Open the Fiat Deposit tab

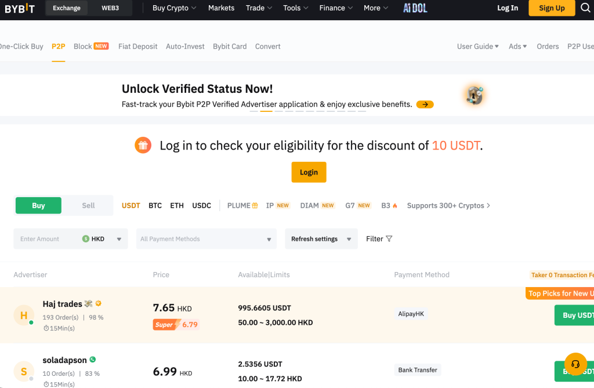click(137, 46)
